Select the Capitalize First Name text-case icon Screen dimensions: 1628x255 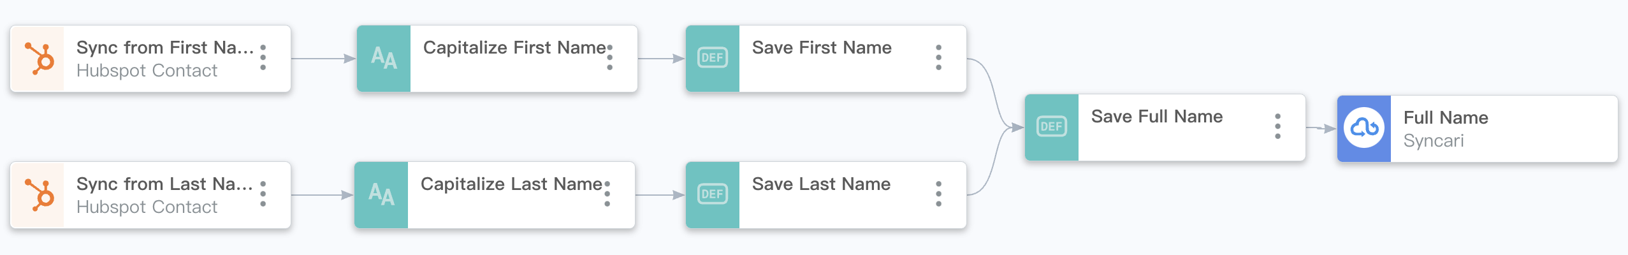pos(384,59)
